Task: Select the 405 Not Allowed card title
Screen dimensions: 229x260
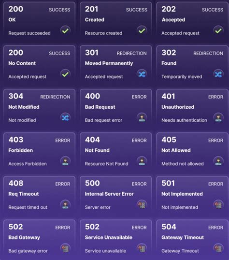Action: pyautogui.click(x=176, y=150)
